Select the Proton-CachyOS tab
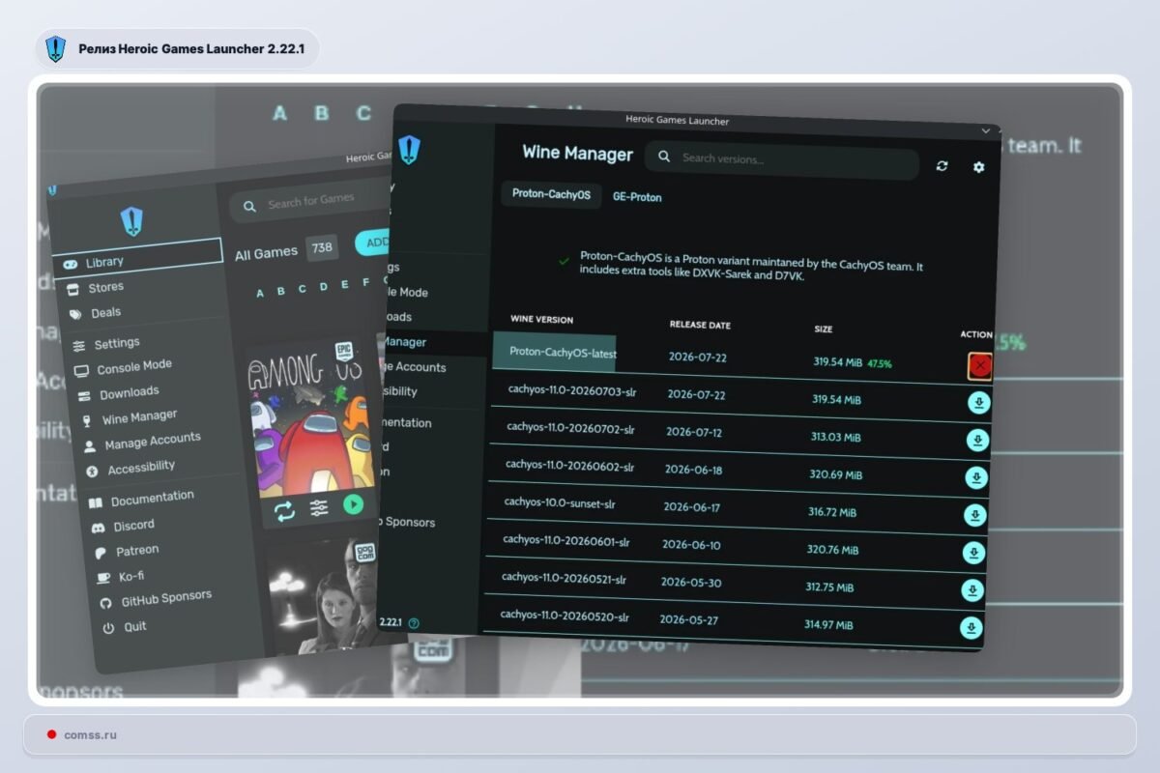Screen dimensions: 1160x773 pyautogui.click(x=551, y=194)
